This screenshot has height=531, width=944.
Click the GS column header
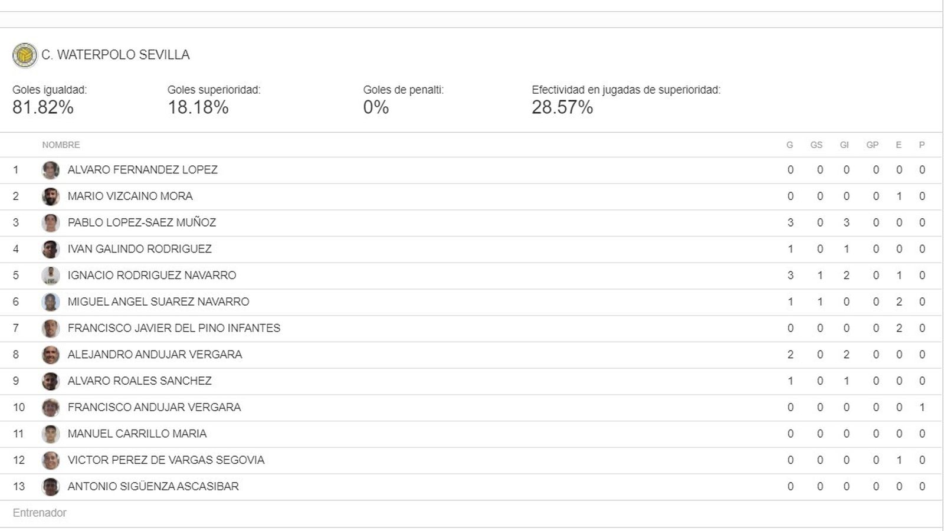coord(816,145)
